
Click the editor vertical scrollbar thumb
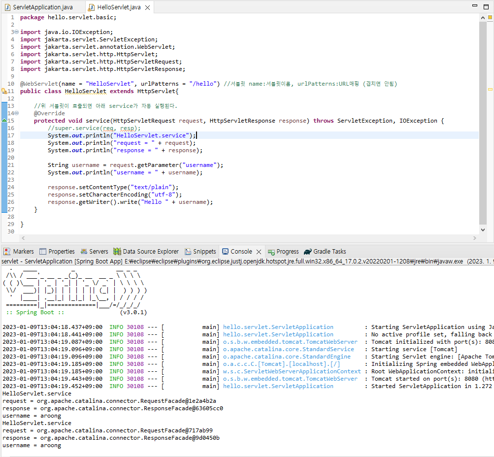(x=483, y=123)
